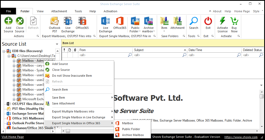
Task: Click the Save Folders Item icon
Action: (164, 21)
